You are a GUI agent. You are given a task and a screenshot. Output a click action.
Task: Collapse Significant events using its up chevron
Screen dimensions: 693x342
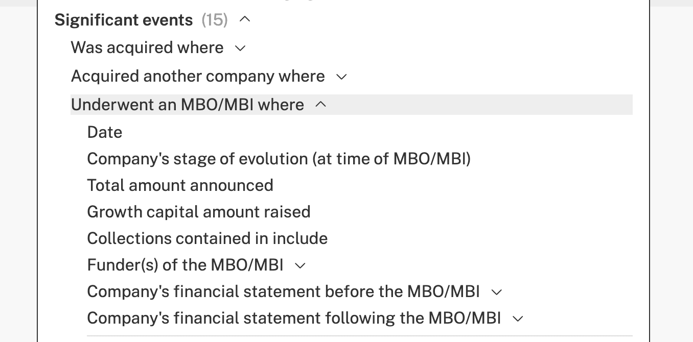(x=245, y=19)
